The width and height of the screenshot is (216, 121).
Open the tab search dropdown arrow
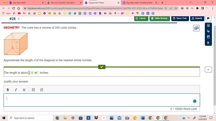click(191, 2)
